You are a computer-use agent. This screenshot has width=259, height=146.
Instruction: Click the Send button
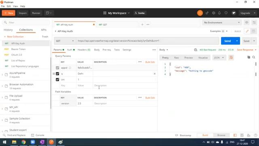tap(227, 41)
